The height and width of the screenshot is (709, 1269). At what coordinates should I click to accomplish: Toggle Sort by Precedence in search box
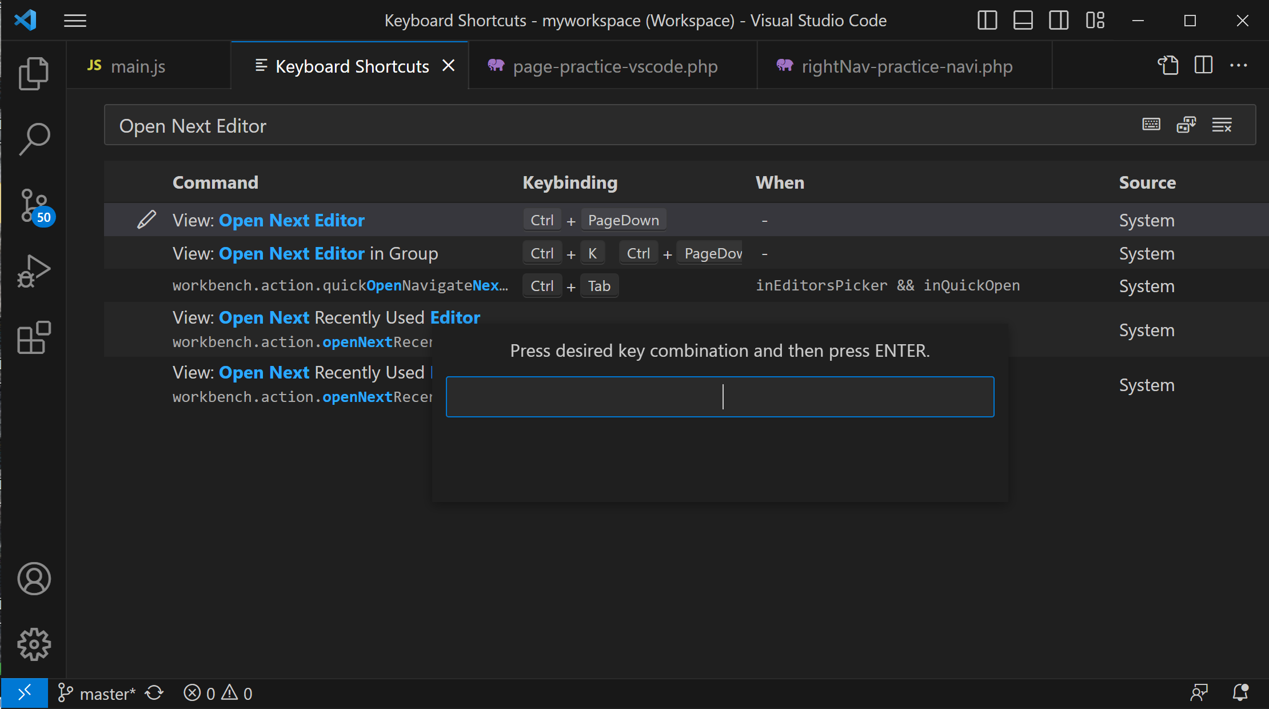tap(1187, 125)
